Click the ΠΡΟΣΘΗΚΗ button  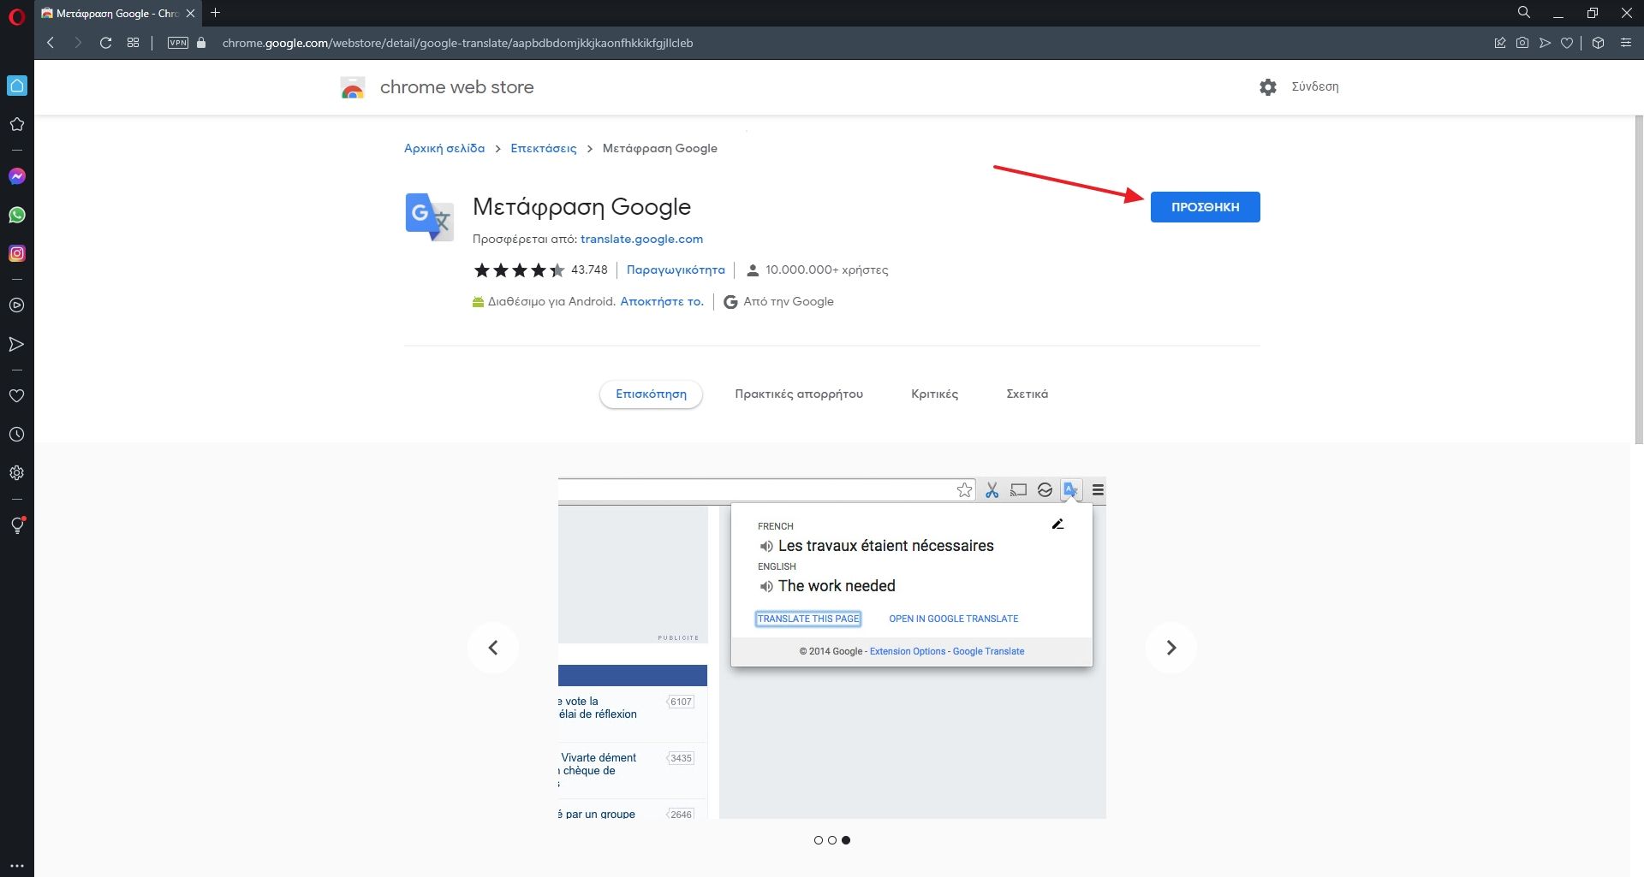click(1205, 207)
